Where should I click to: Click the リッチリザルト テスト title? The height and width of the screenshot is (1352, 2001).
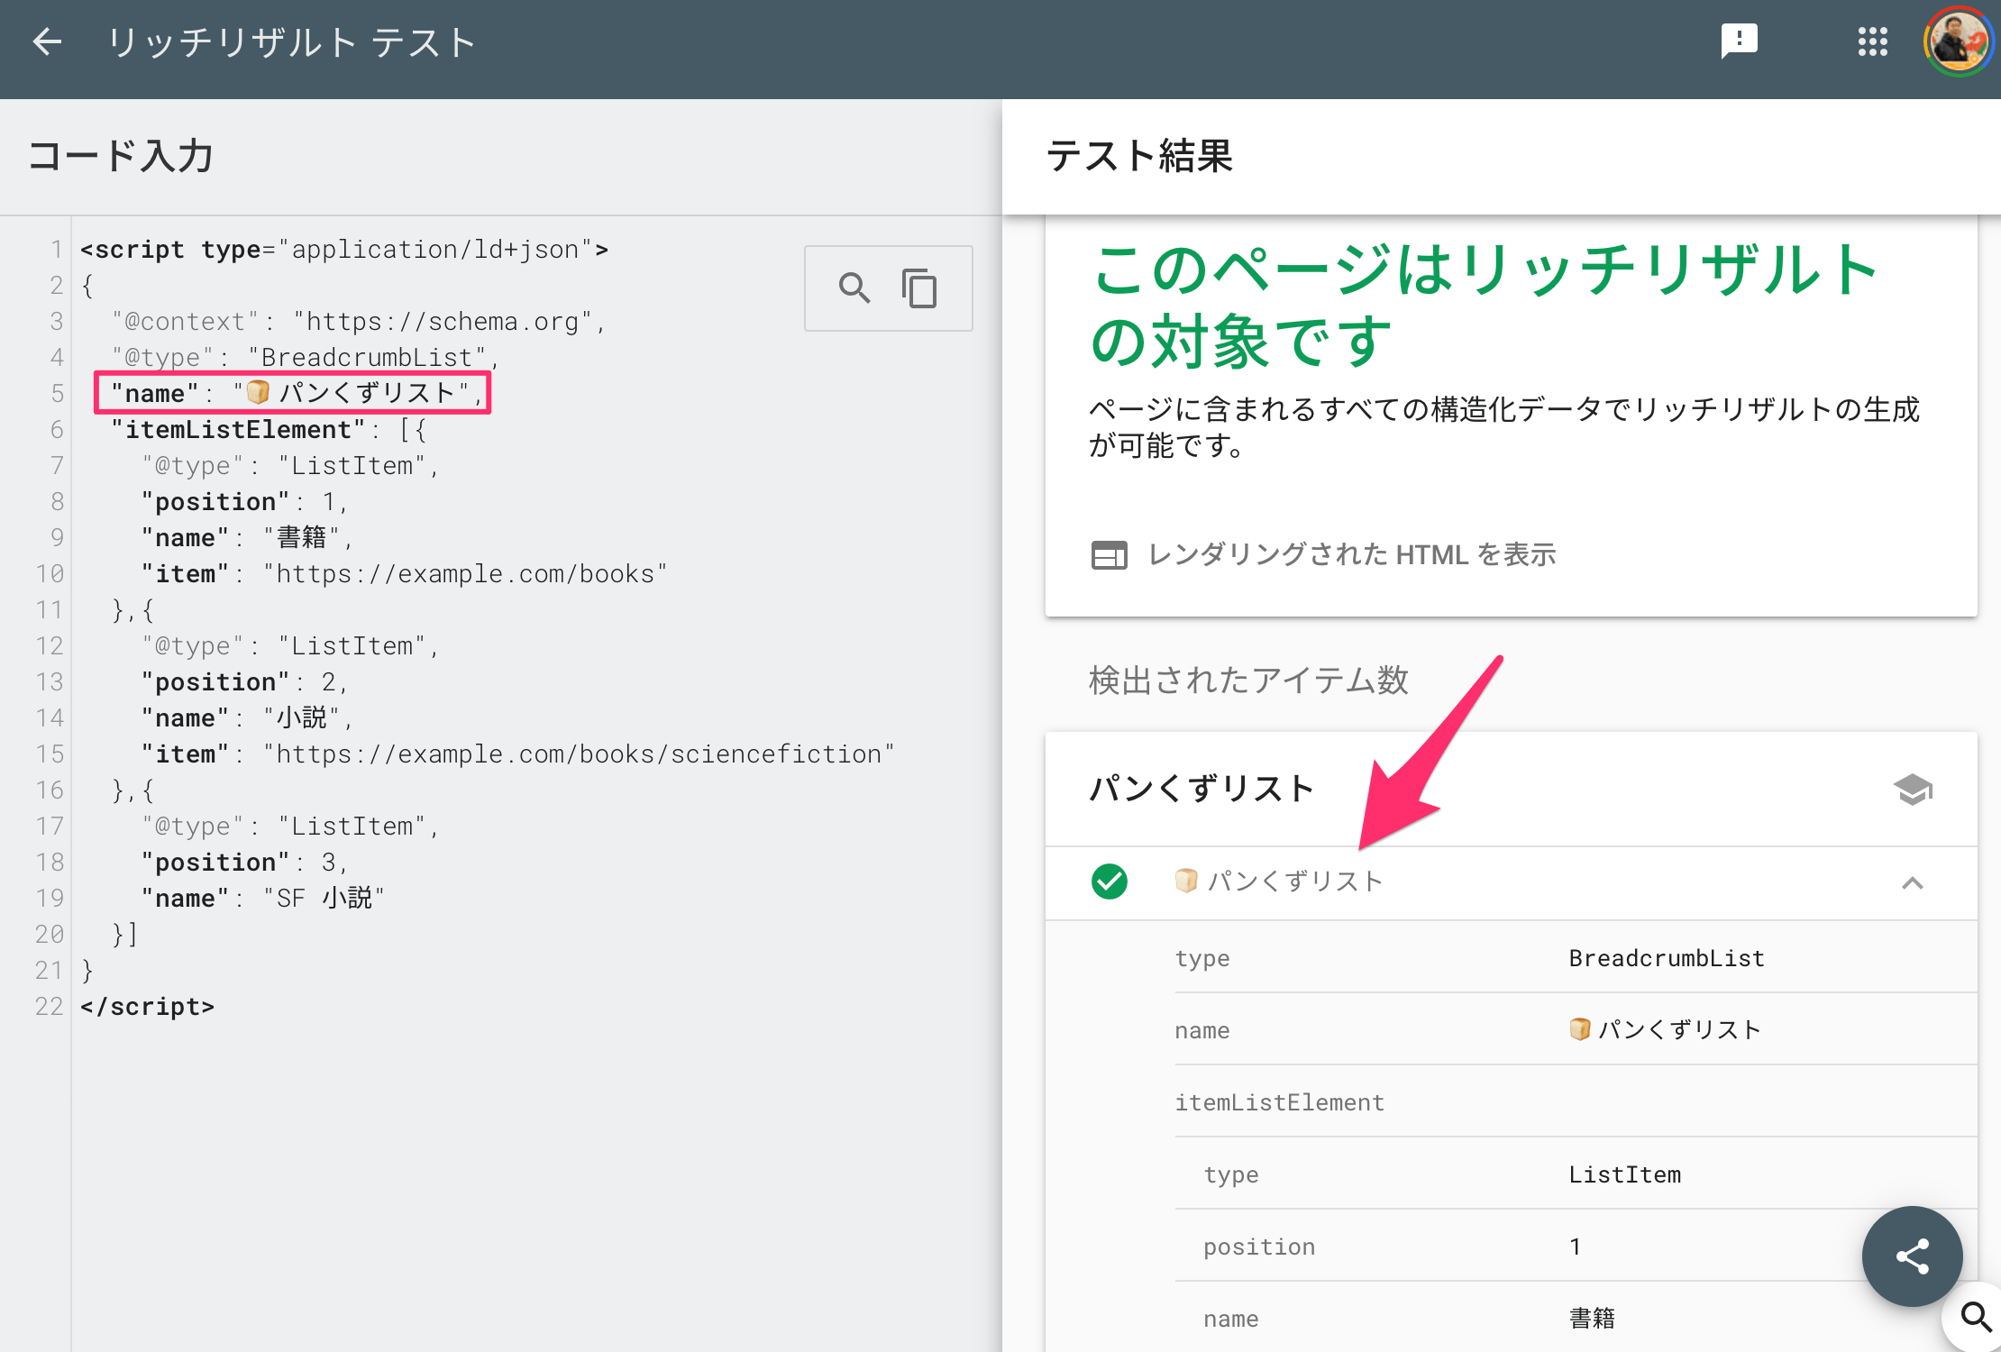(x=291, y=42)
